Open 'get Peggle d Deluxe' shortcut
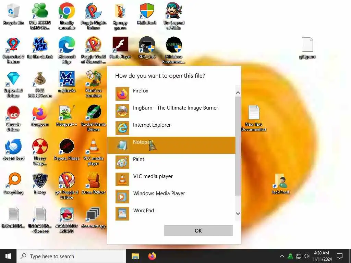The image size is (351, 263). (66, 186)
